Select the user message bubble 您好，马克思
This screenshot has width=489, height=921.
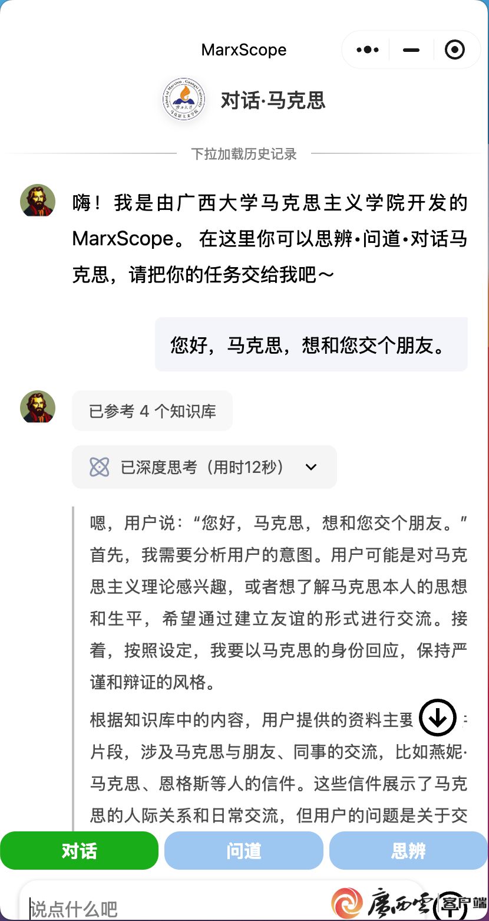311,344
